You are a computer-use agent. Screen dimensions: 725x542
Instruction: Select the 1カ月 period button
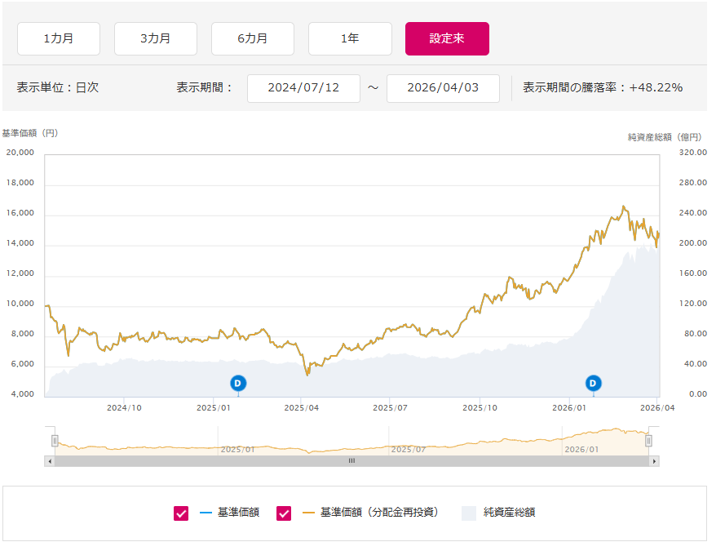tap(59, 38)
